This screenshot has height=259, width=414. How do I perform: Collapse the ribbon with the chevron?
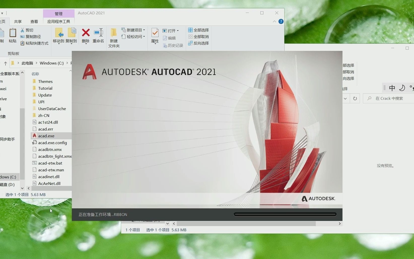tap(274, 21)
